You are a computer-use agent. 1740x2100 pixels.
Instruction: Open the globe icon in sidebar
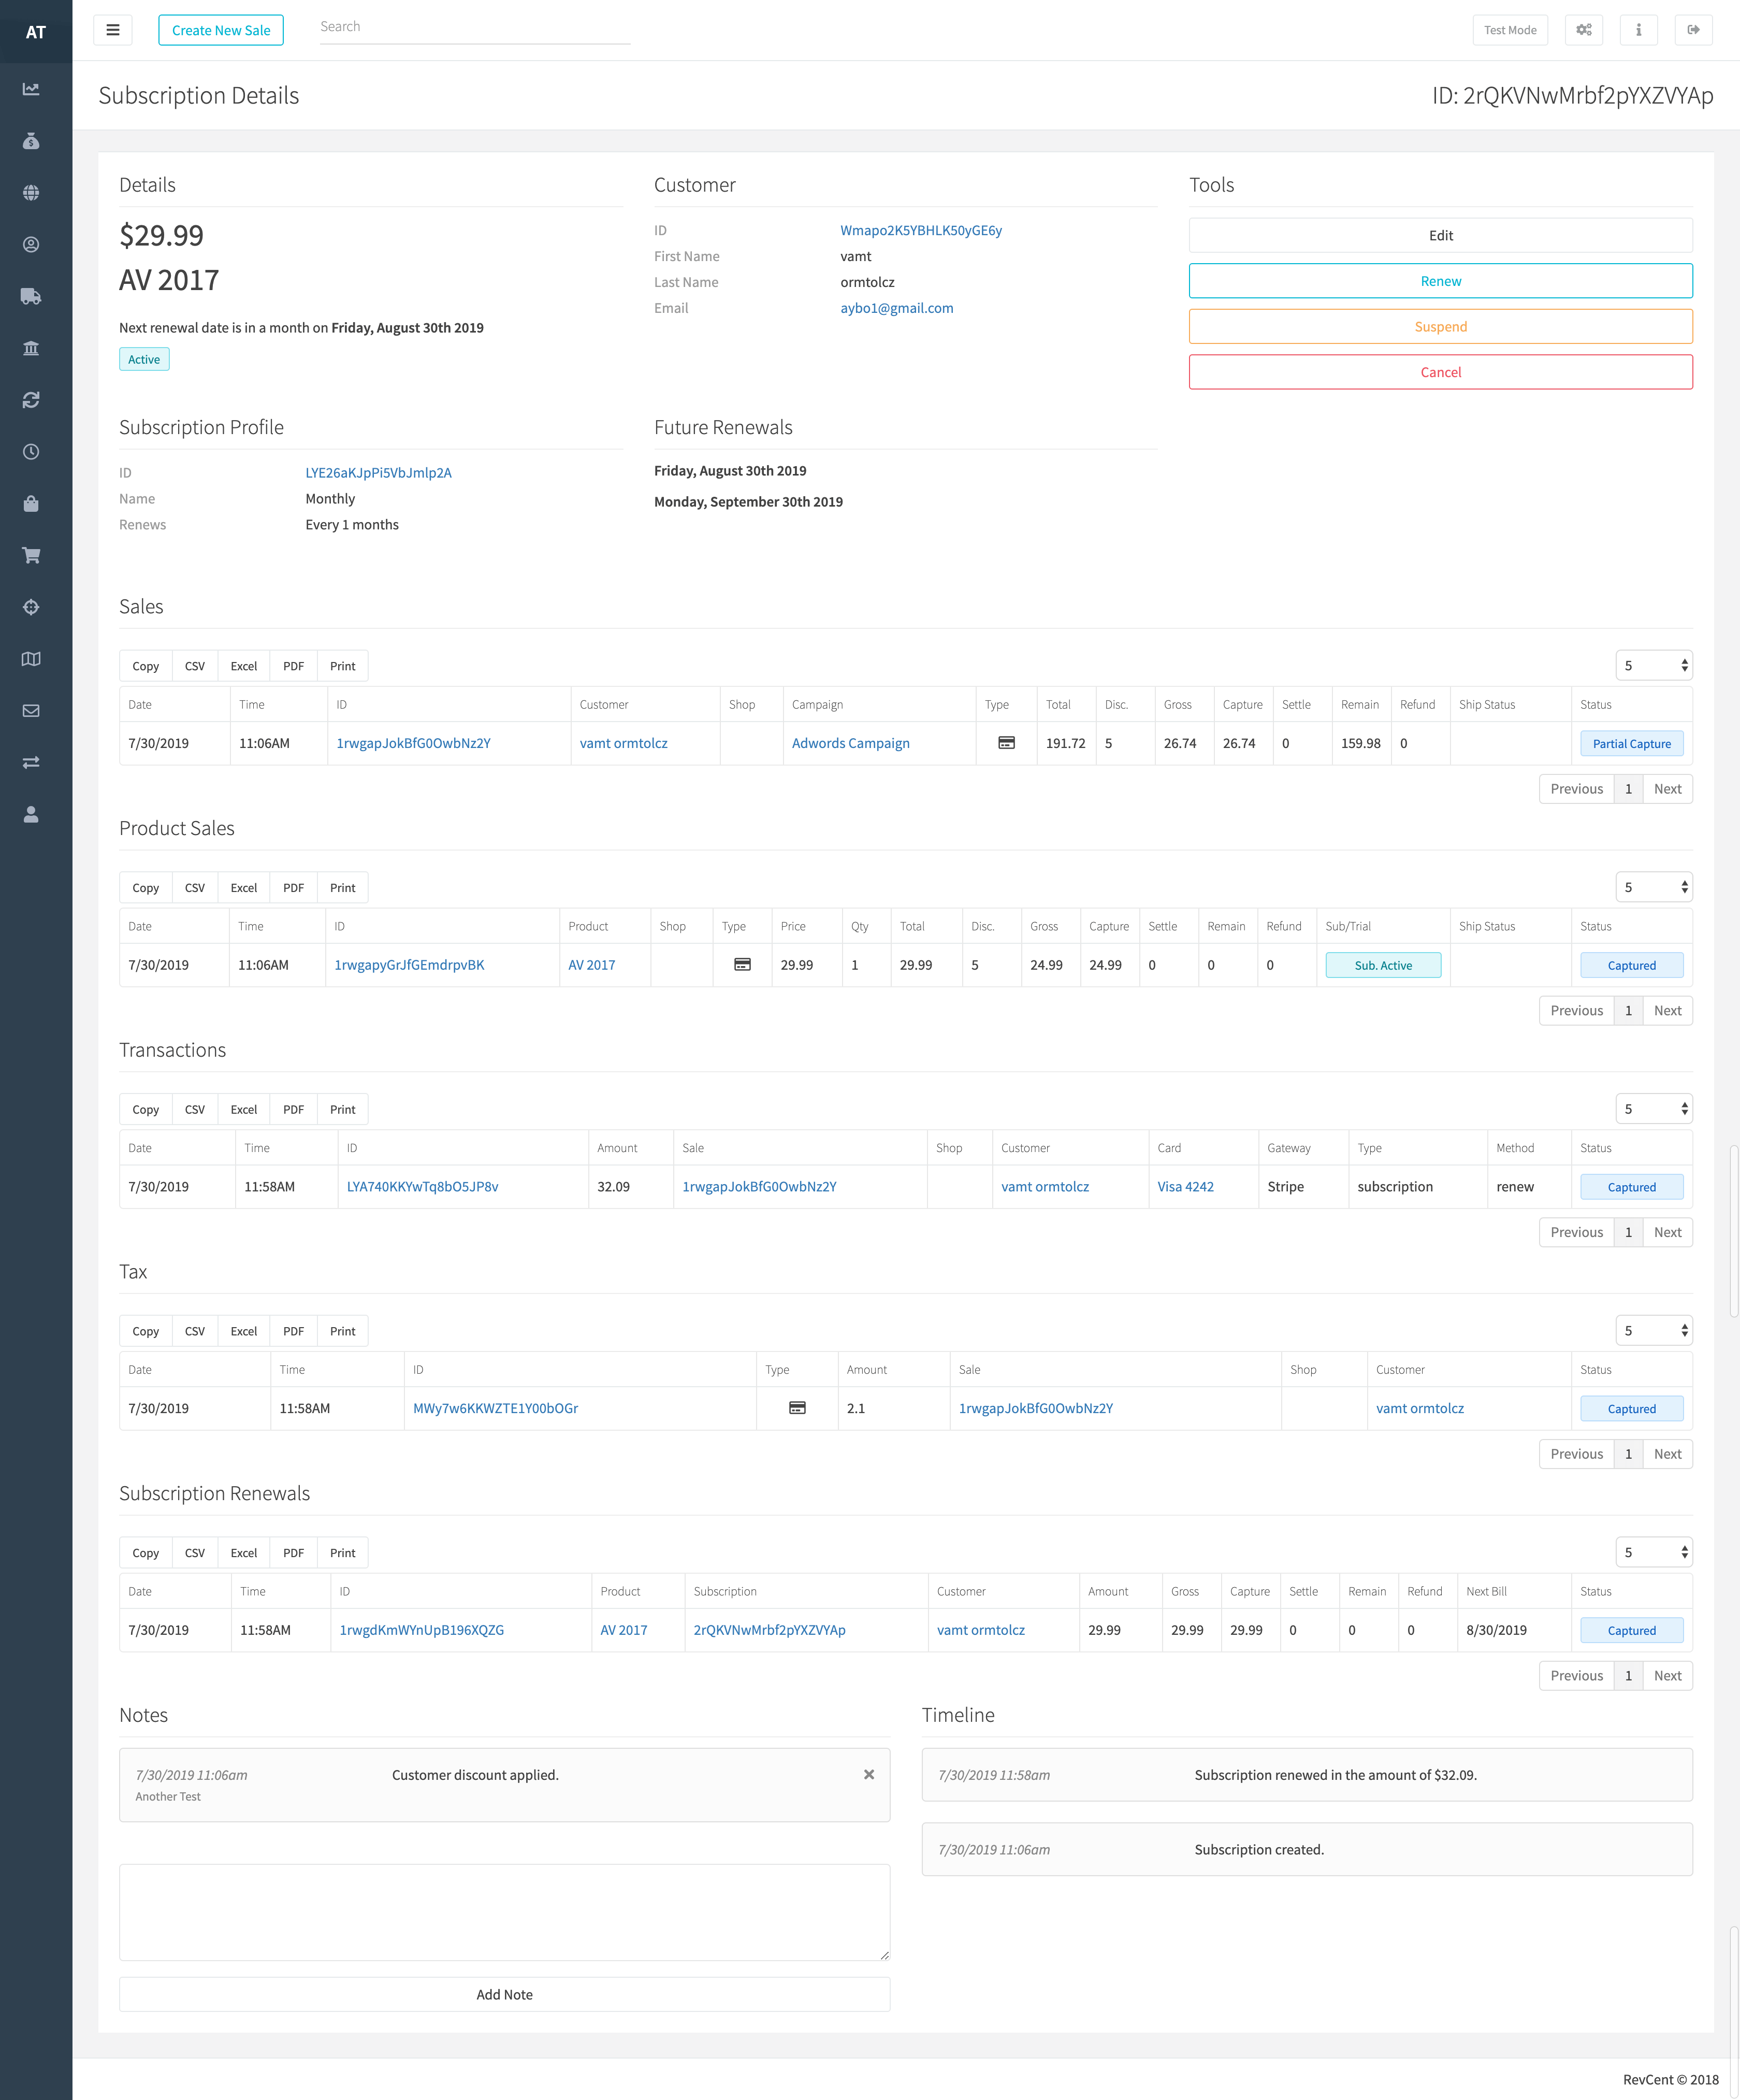point(31,193)
